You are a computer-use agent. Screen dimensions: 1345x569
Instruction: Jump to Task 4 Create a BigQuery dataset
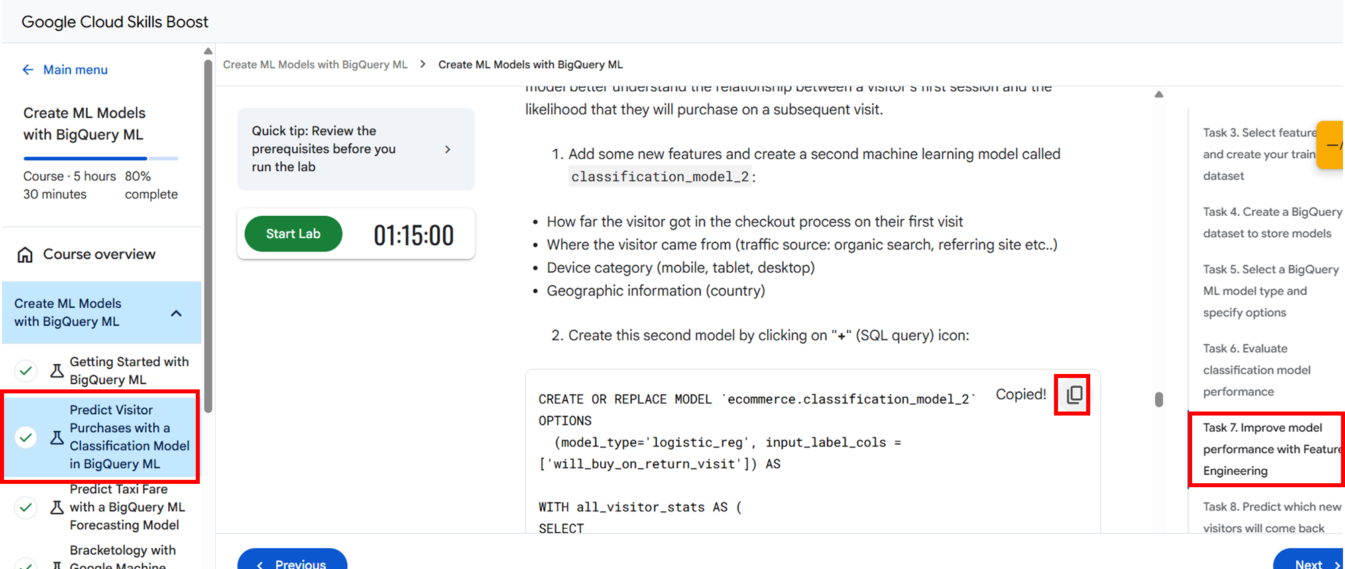point(1272,223)
